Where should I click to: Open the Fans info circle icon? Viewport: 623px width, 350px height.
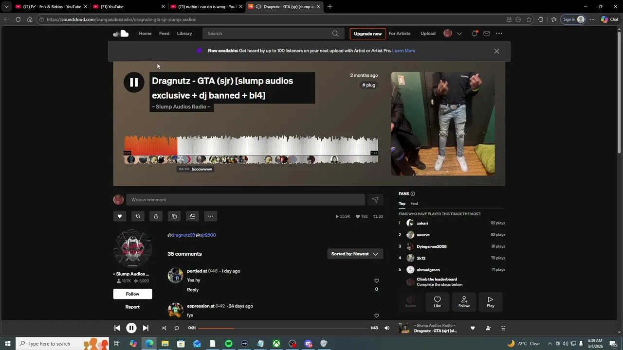click(413, 194)
